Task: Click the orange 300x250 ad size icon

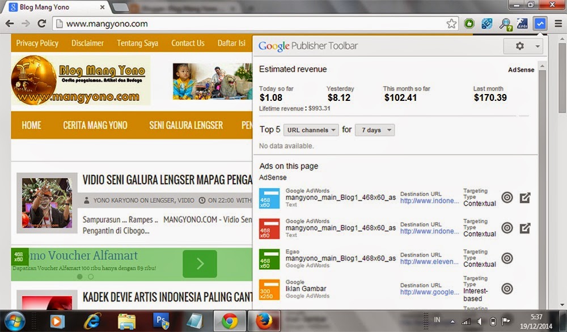Action: pos(269,290)
